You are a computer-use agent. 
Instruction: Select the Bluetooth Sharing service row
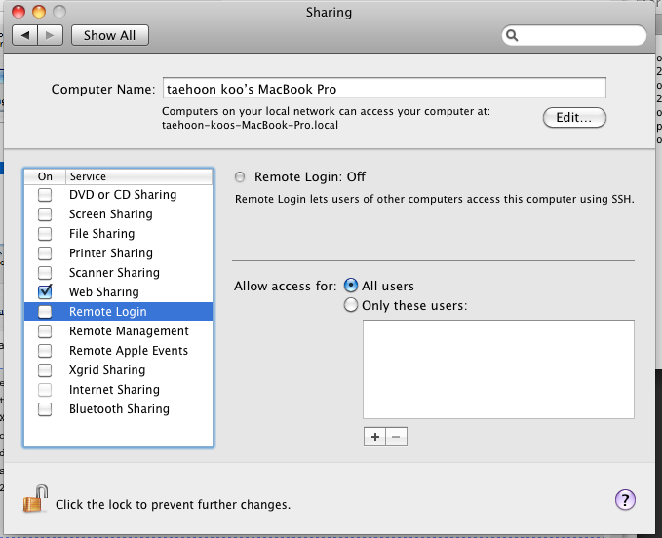pos(119,409)
